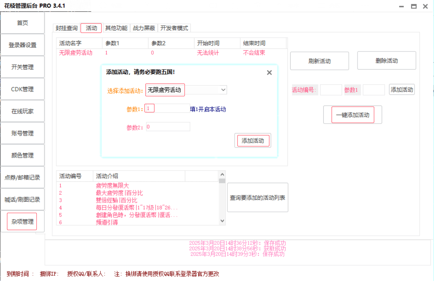Open the 其他功能 tab

pyautogui.click(x=116, y=28)
